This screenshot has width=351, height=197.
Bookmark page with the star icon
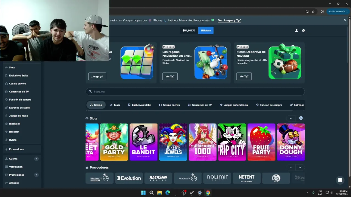pos(313,11)
